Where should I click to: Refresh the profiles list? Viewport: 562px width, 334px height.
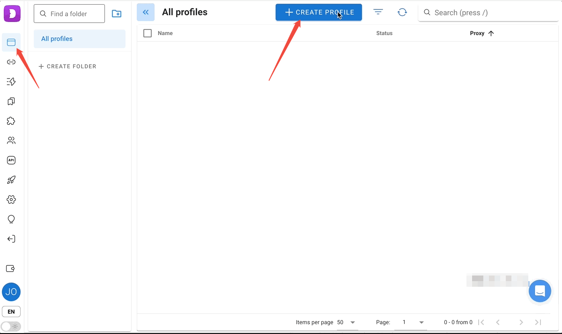click(x=402, y=13)
